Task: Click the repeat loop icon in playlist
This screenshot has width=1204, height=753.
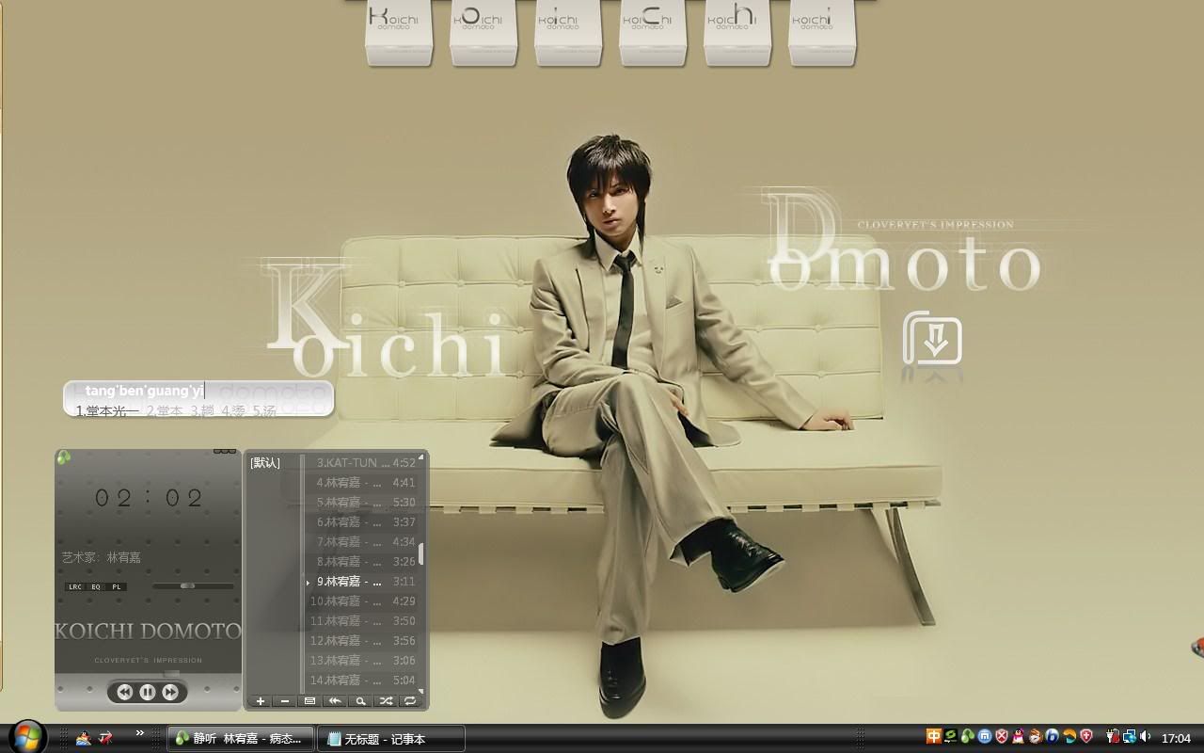Action: 409,701
